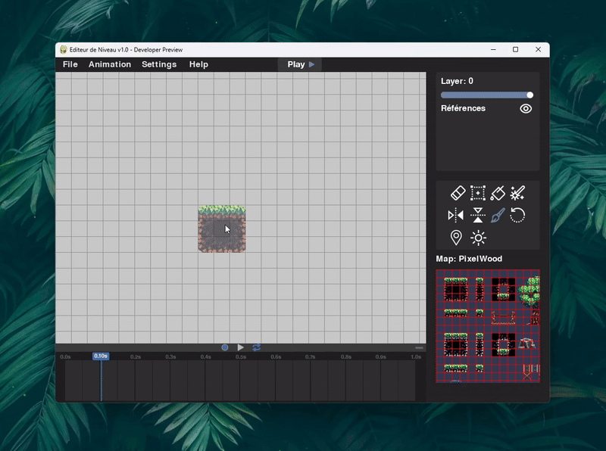
Task: Open the File menu
Action: click(x=70, y=64)
